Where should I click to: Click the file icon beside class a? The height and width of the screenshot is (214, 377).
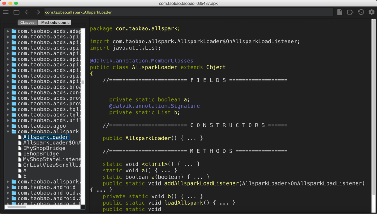[20, 170]
